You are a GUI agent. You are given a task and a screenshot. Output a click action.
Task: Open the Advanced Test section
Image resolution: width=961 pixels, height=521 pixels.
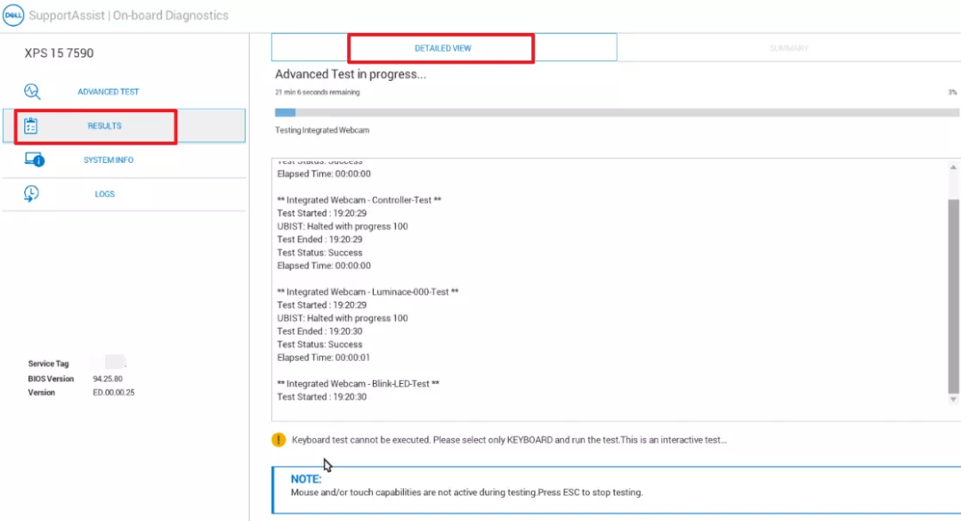tap(125, 92)
